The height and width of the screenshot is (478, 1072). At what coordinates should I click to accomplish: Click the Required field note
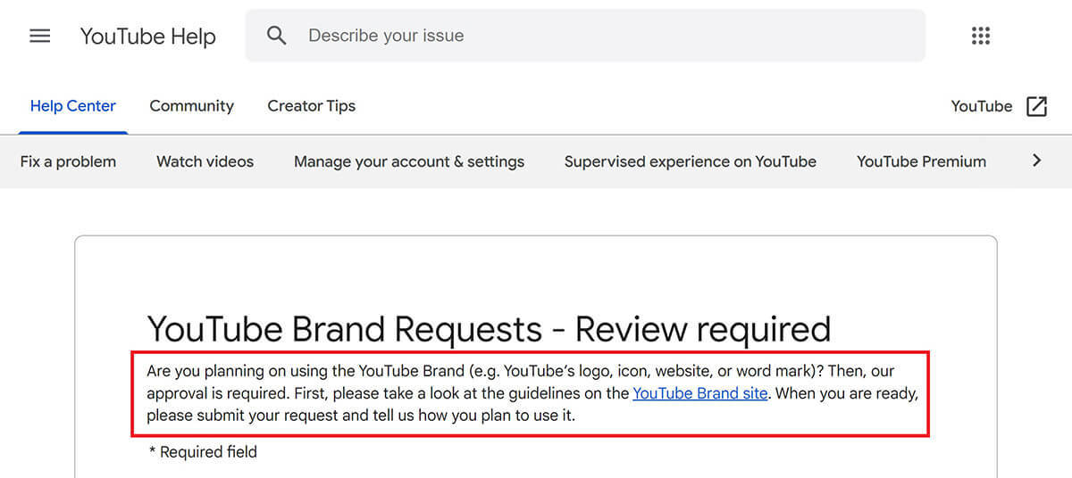pyautogui.click(x=203, y=452)
